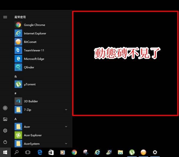Image resolution: width=179 pixels, height=157 pixels.
Task: Switch to Settings gear on the taskbar
Action: (x=155, y=152)
